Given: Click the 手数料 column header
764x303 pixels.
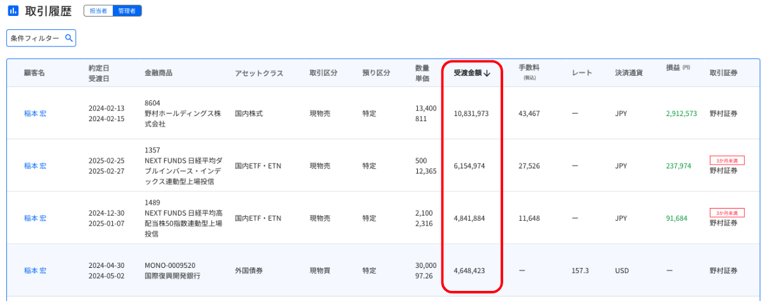Looking at the screenshot, I should (x=529, y=72).
